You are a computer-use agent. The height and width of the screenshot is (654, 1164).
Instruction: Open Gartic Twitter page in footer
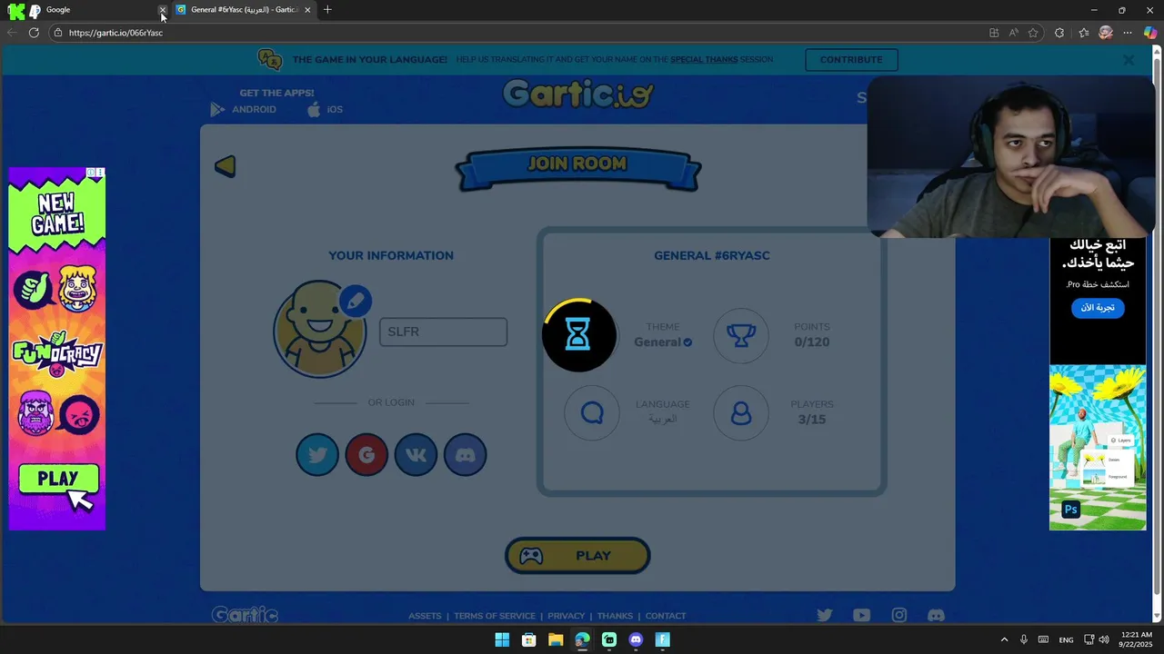(825, 615)
